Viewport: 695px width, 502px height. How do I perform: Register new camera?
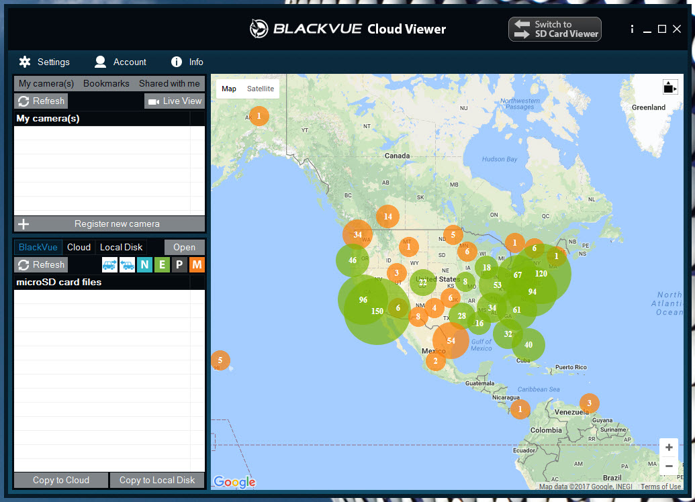point(109,223)
